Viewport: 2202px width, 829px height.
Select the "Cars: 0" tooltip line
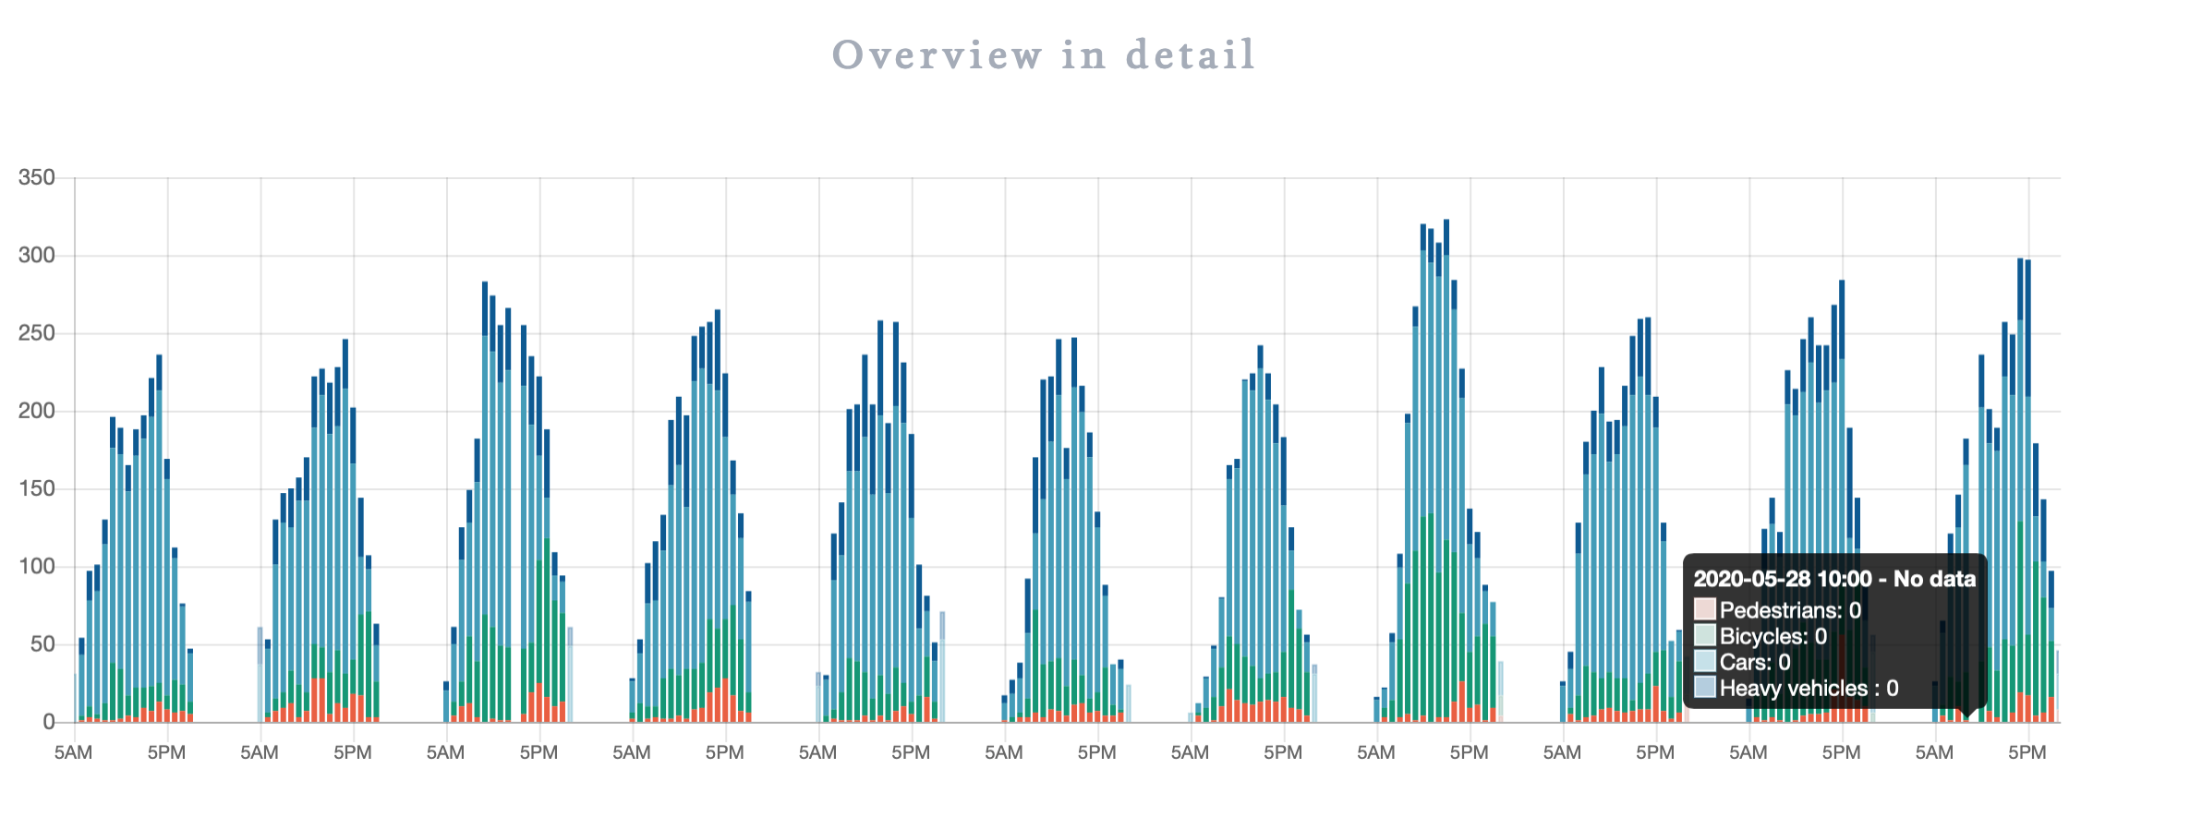(1755, 662)
